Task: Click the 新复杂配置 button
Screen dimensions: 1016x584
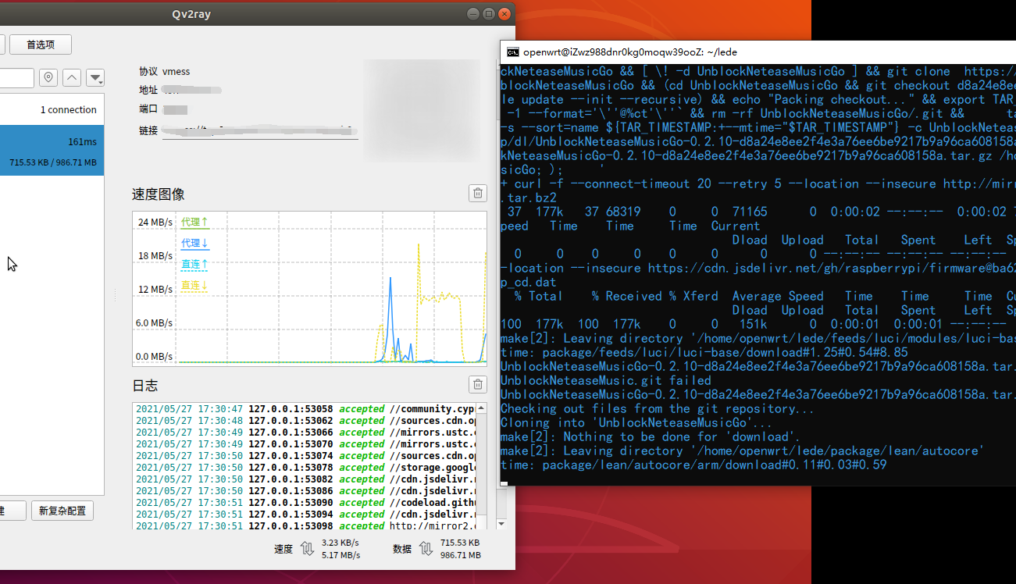Action: 62,511
